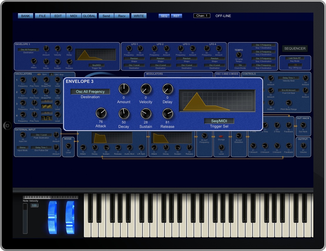This screenshot has width=326, height=251.
Task: Click oscillator 1 Frequency knob
Action: coord(23,79)
